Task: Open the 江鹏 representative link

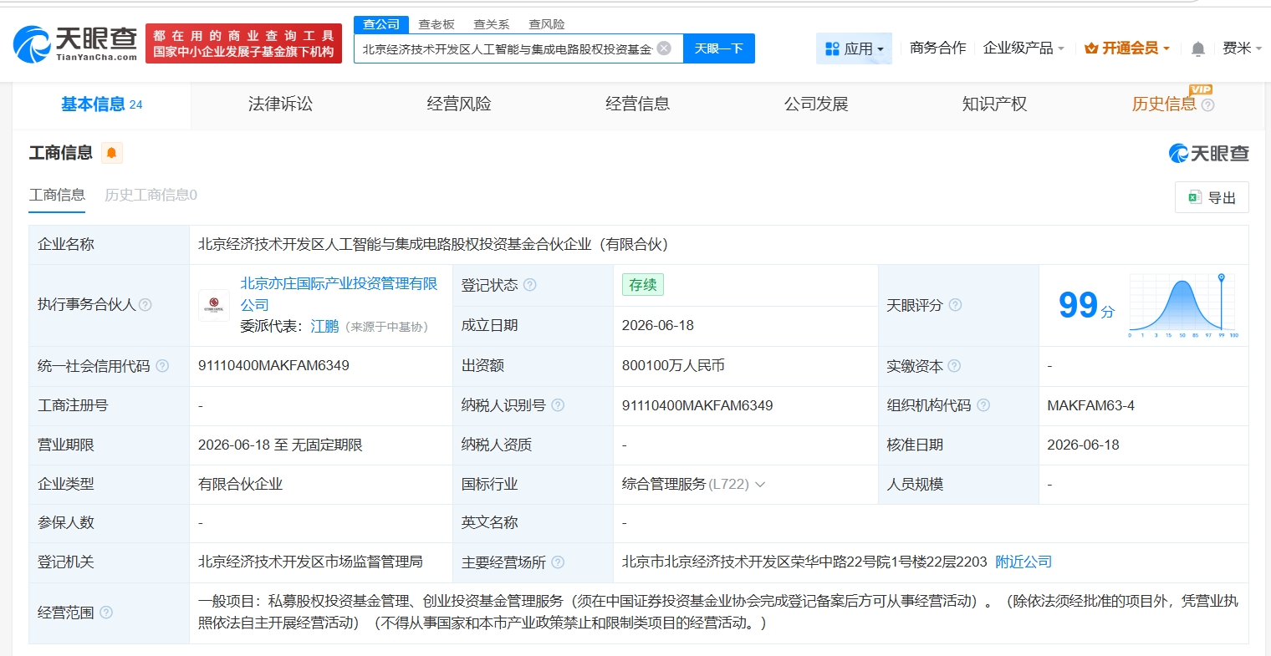Action: pyautogui.click(x=324, y=327)
